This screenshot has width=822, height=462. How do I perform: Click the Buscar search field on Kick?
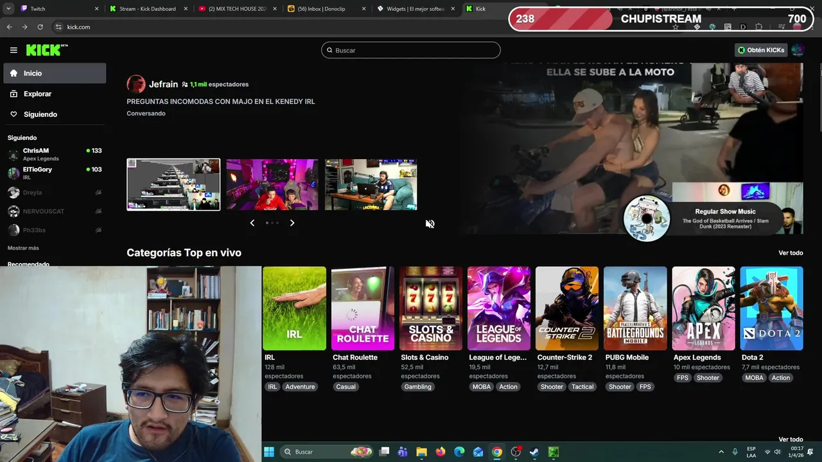[411, 50]
